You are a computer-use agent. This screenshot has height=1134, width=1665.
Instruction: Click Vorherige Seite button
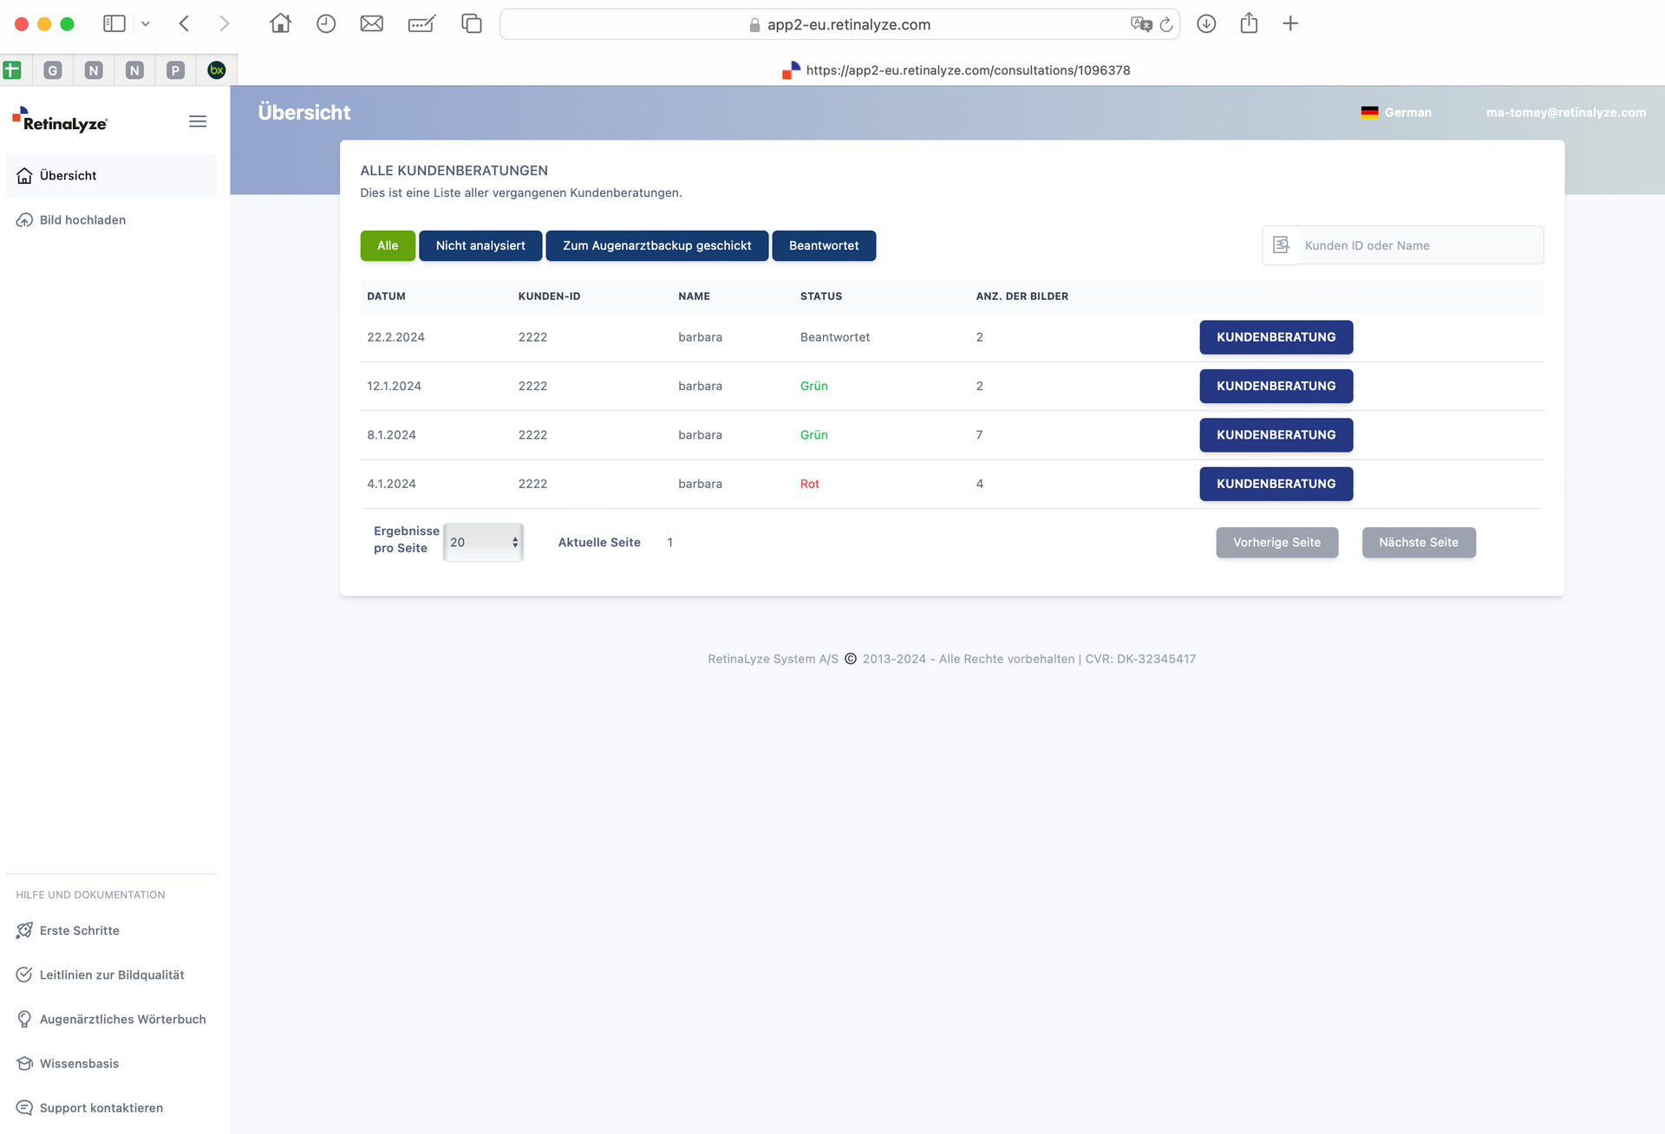[1276, 542]
